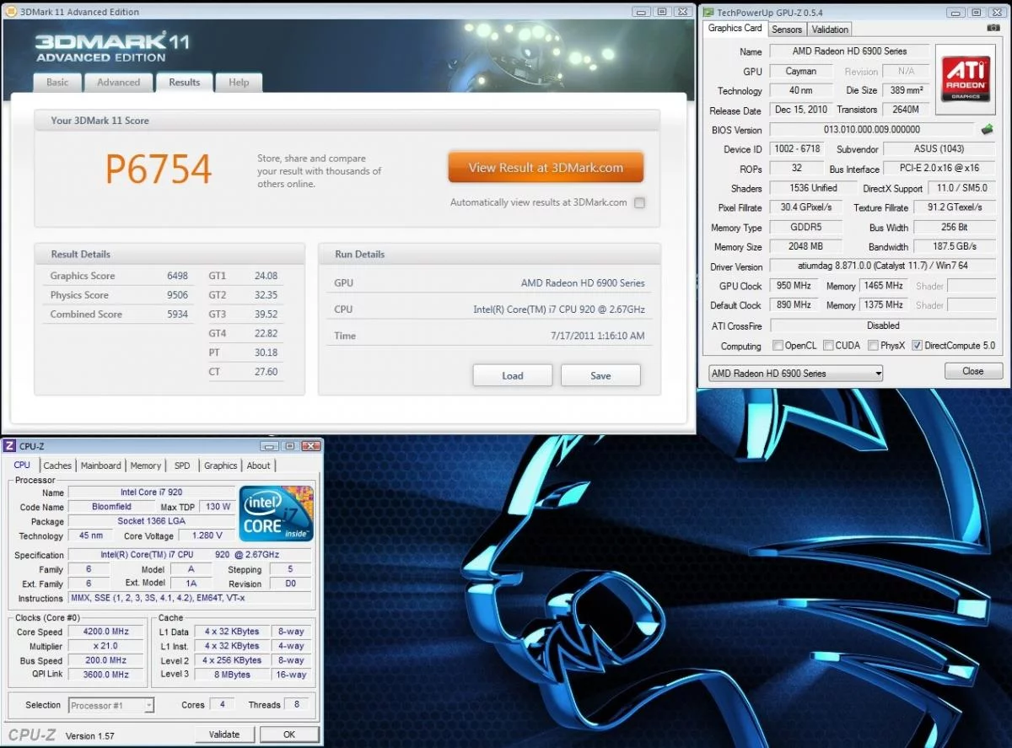Screen dimensions: 1012x748
Task: Toggle the OpenCL computing checkbox
Action: 778,346
